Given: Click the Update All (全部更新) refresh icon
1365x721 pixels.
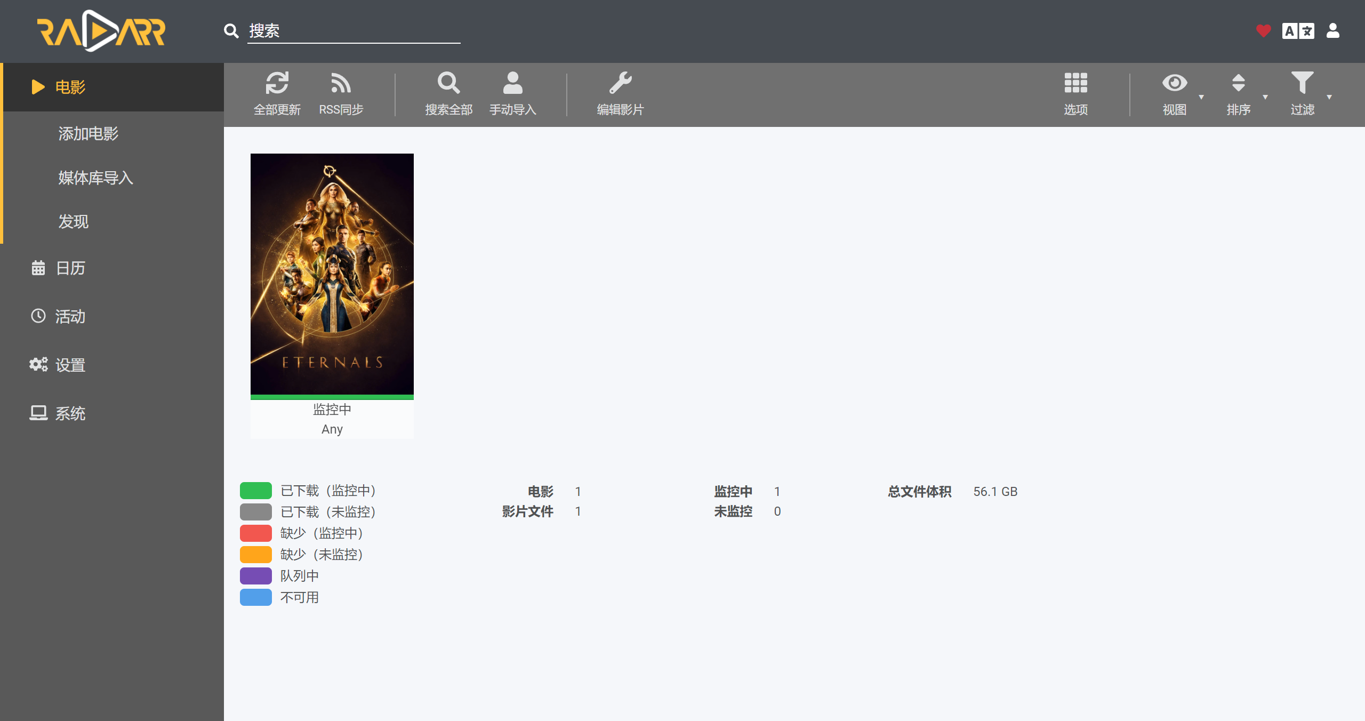Looking at the screenshot, I should (277, 84).
